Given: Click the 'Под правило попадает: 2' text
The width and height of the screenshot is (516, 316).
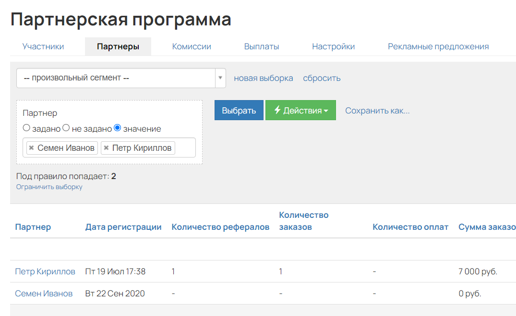Looking at the screenshot, I should pos(66,176).
